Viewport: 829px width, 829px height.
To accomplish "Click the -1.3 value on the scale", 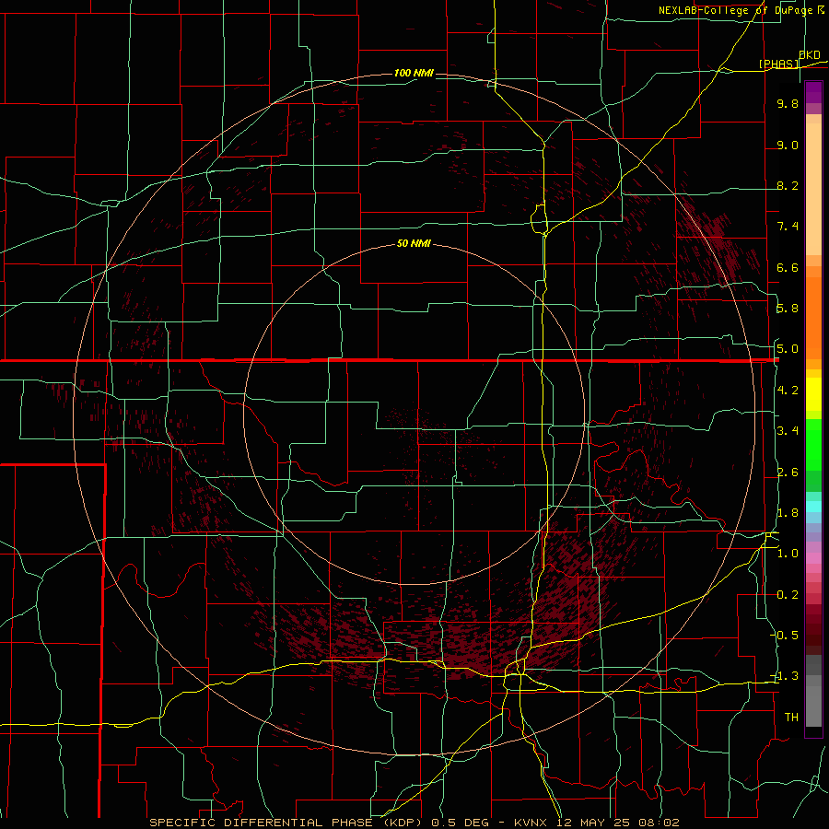I will click(x=785, y=676).
